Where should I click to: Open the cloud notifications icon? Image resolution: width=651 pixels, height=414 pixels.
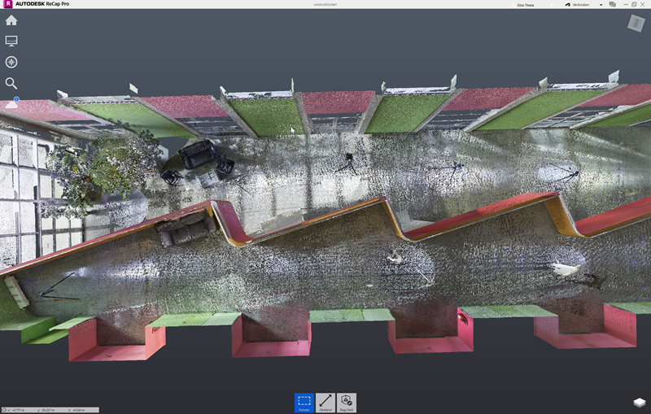coord(11,102)
